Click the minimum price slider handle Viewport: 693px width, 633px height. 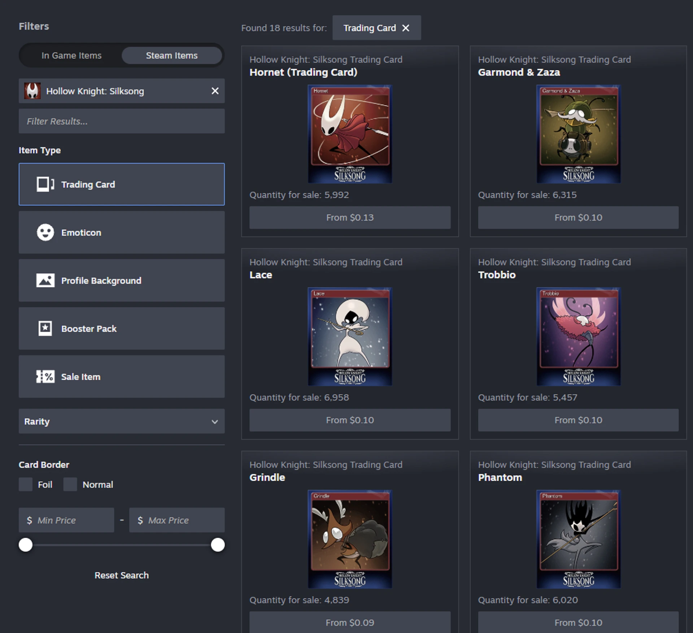tap(26, 545)
